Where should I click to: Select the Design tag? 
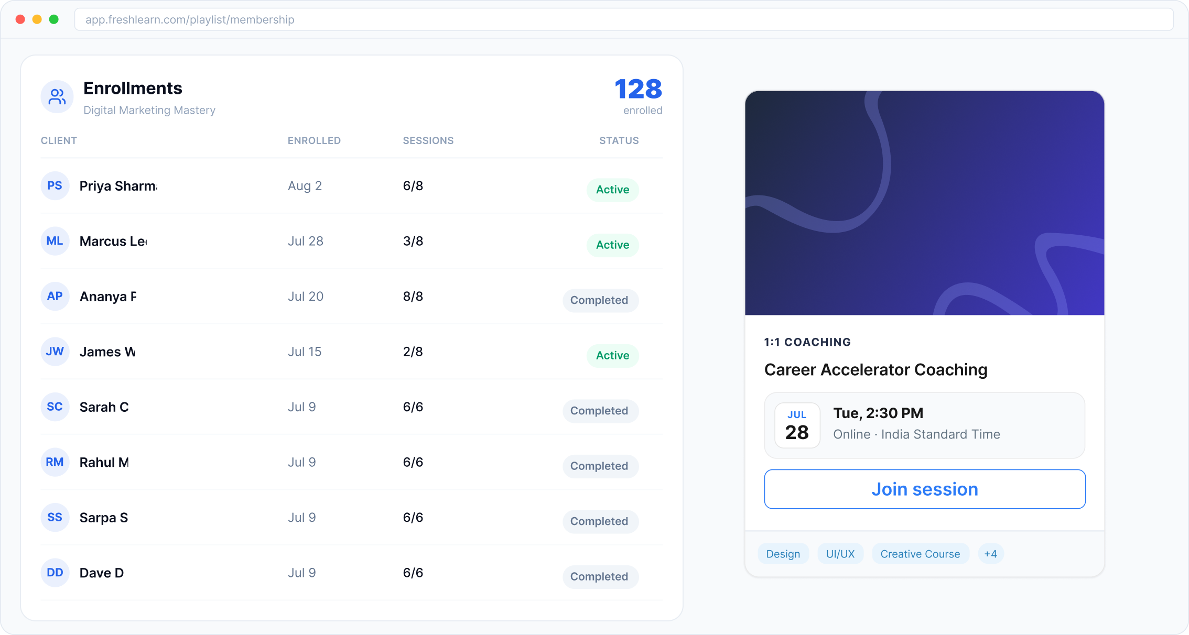tap(783, 554)
